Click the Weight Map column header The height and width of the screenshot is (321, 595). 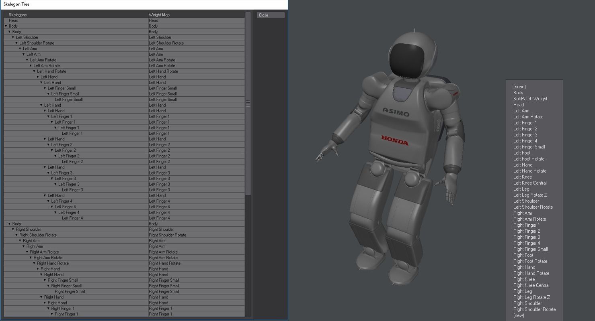[196, 15]
